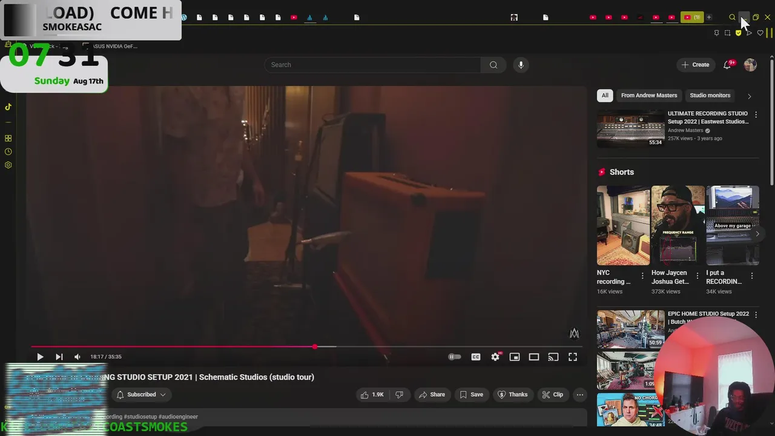Focus the YouTube search field

(x=372, y=65)
